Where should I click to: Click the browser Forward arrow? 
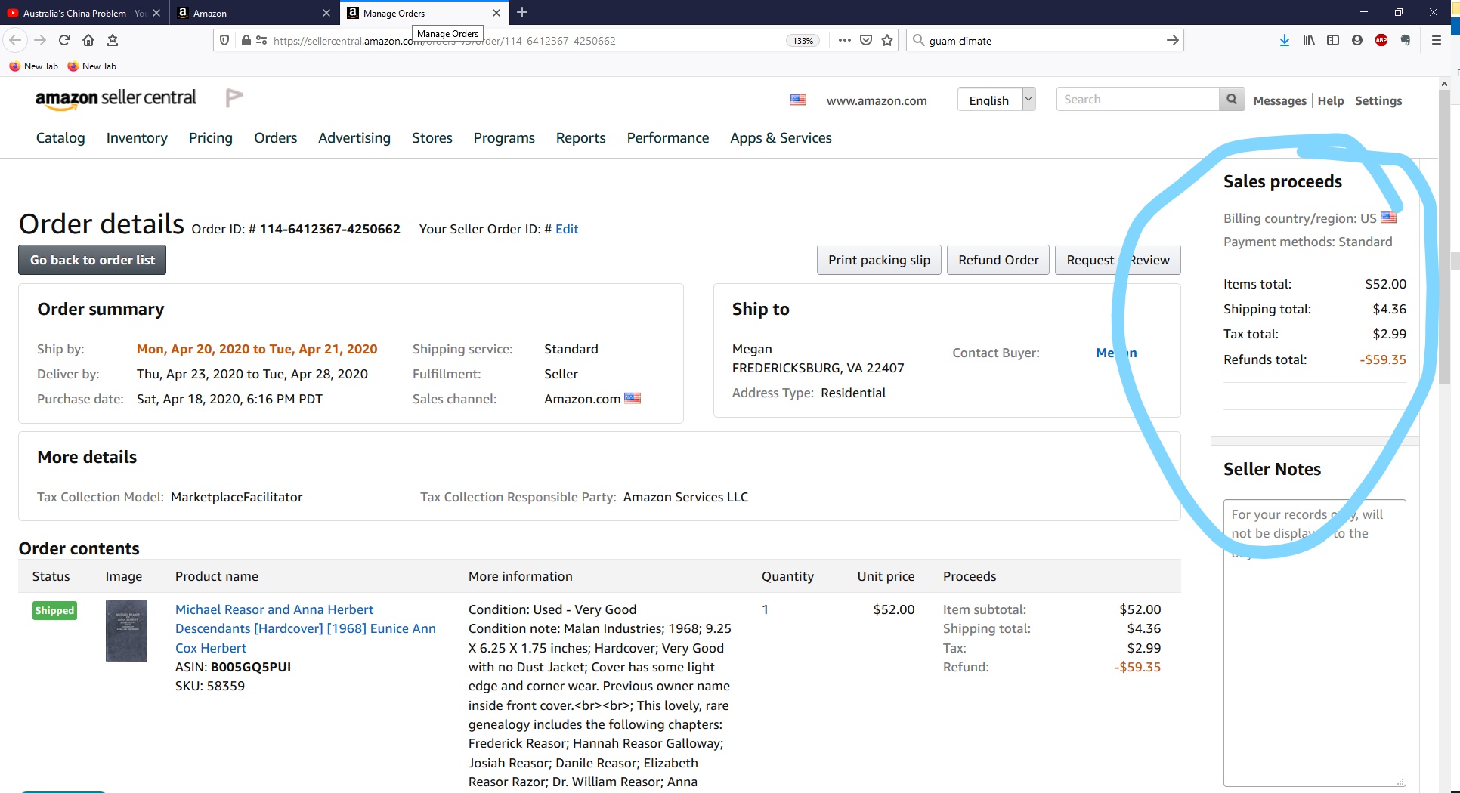pos(40,40)
